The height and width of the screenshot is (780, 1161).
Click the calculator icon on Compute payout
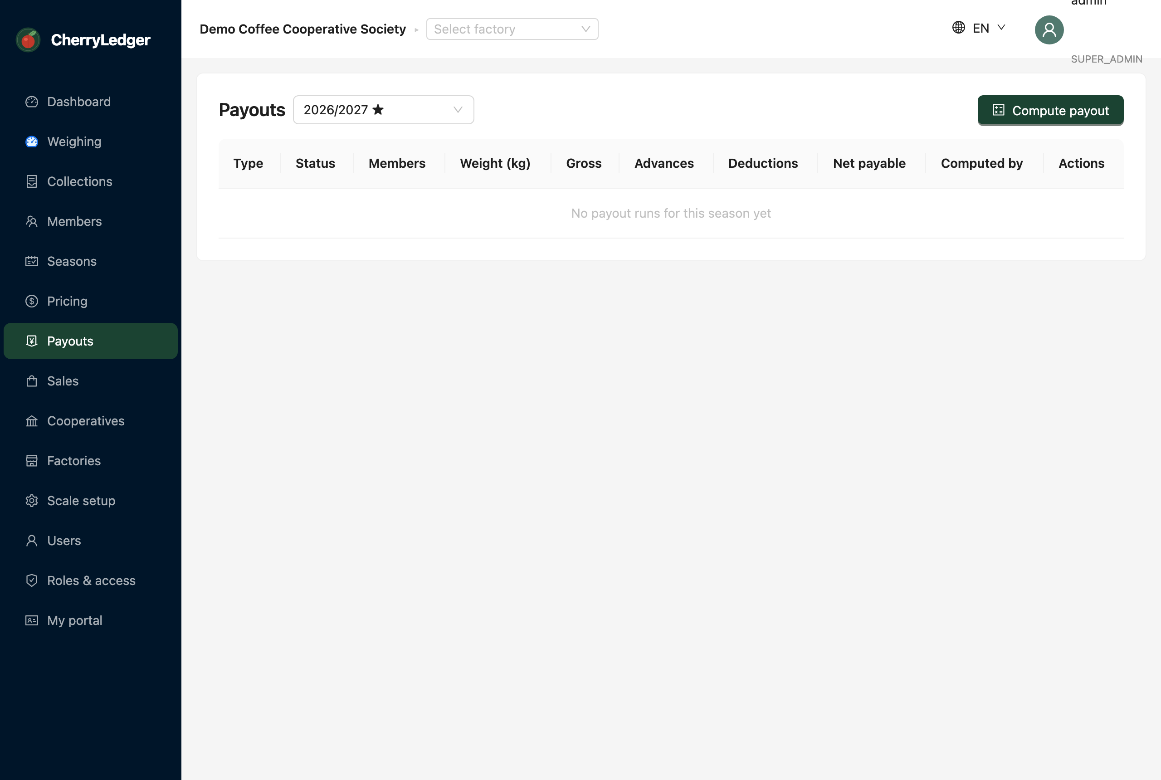998,110
